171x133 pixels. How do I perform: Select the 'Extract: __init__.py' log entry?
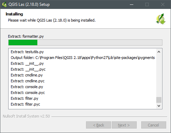coord(27,63)
